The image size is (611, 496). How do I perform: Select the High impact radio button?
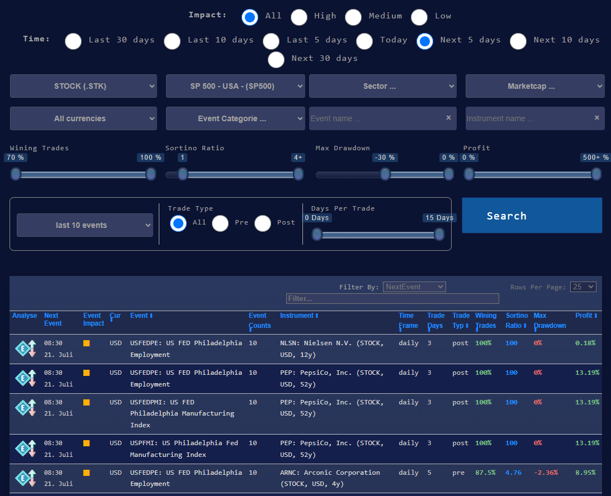299,17
